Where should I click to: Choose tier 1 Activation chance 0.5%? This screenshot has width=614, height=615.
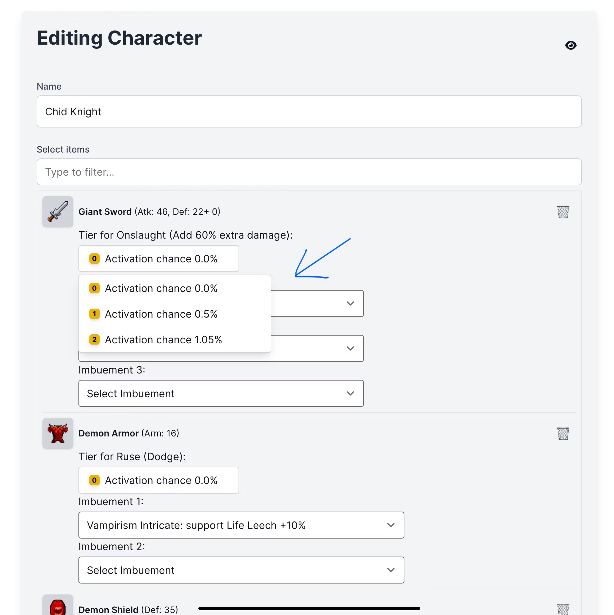175,314
